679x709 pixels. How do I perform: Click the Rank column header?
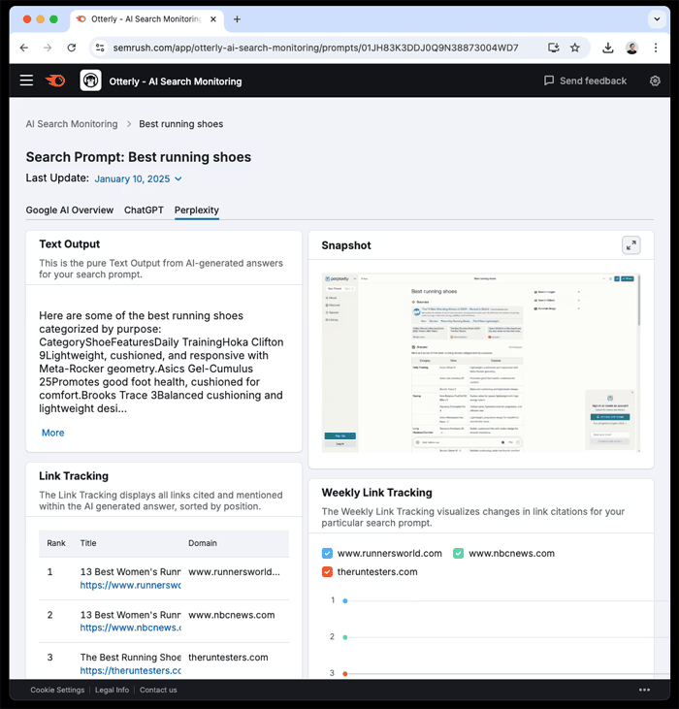[56, 542]
